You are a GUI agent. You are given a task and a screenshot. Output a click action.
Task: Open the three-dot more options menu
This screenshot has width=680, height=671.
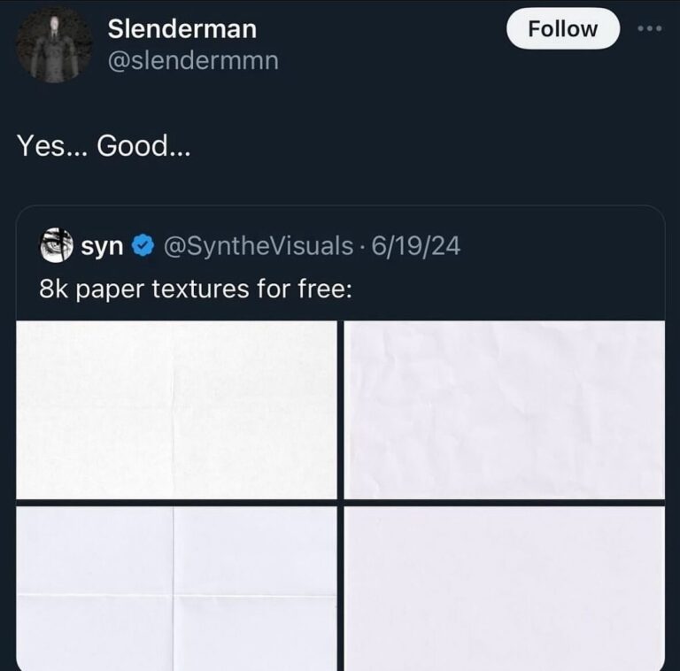point(649,27)
